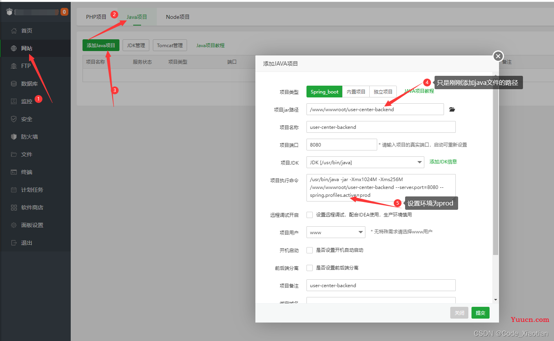Select the 独立项目 project type
The width and height of the screenshot is (554, 341).
pyautogui.click(x=383, y=92)
